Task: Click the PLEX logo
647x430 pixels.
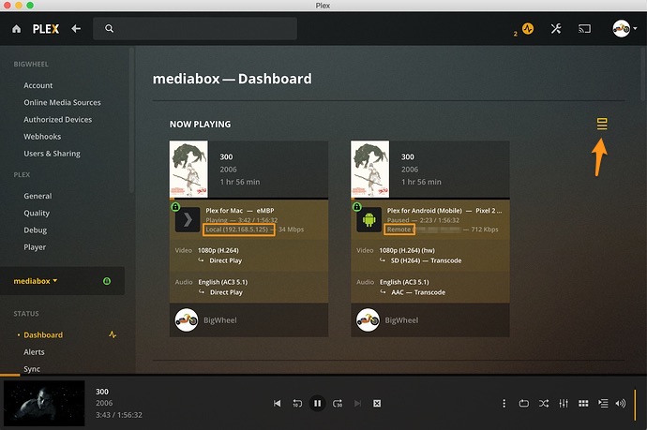Action: [x=46, y=29]
